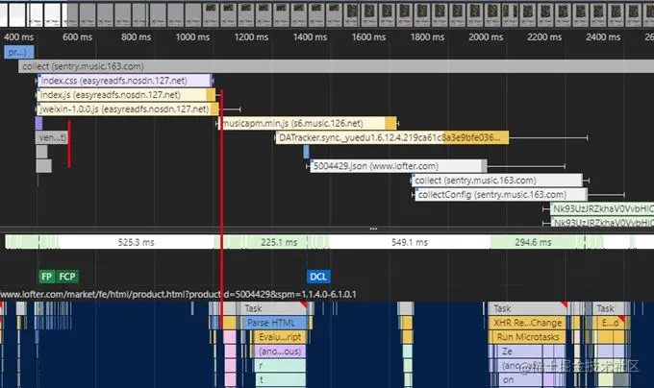Select the XHR Re...Change event block
654x388 pixels.
[527, 323]
